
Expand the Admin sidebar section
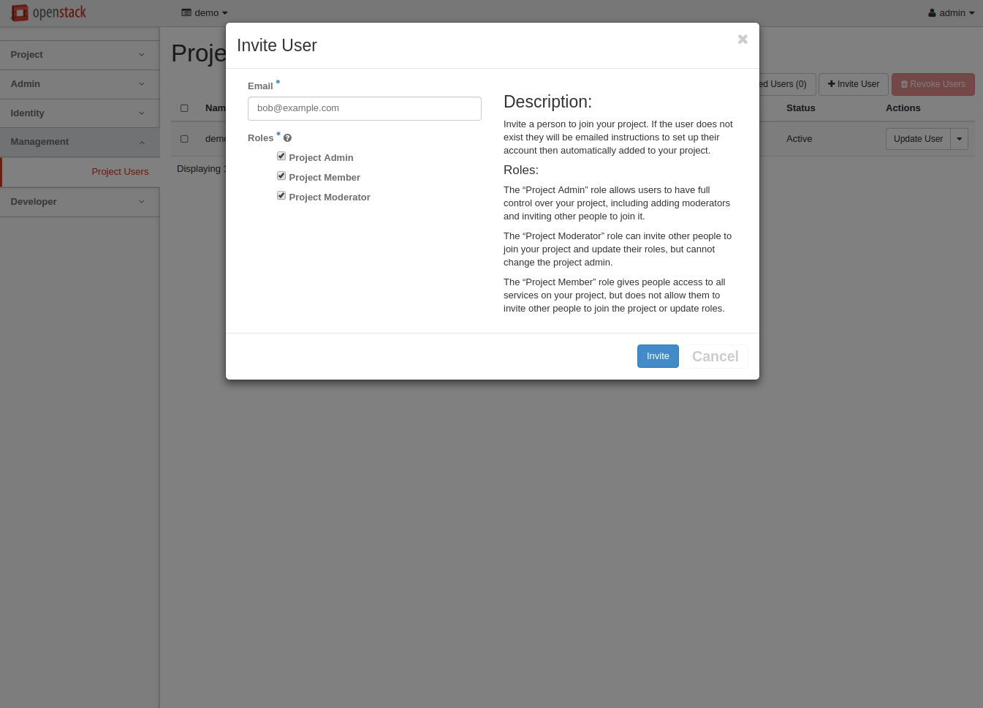tap(80, 84)
